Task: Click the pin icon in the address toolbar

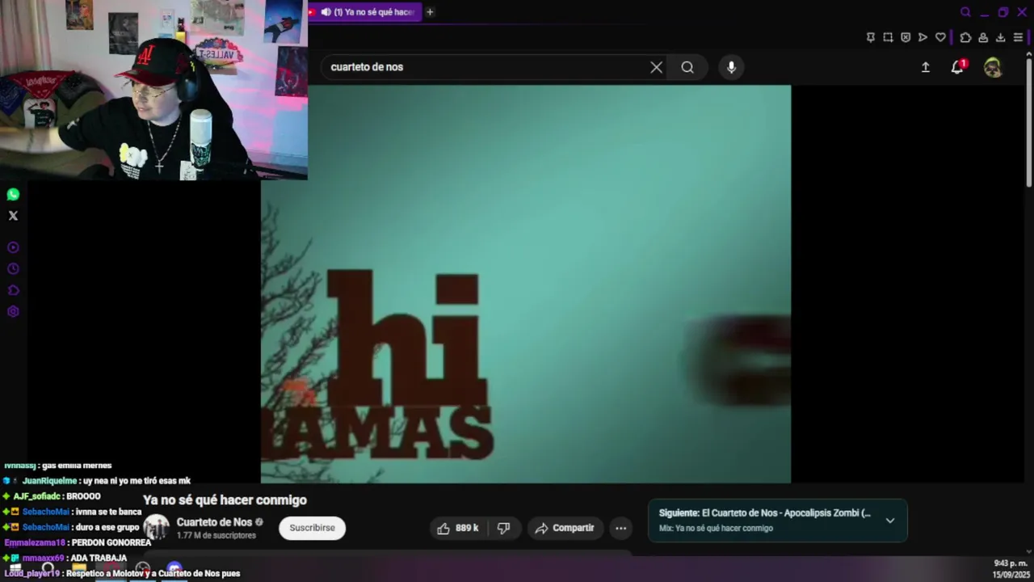Action: tap(870, 37)
